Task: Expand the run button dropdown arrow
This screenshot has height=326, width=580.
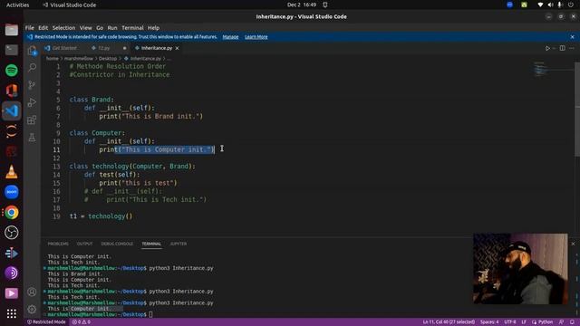Action: click(554, 48)
